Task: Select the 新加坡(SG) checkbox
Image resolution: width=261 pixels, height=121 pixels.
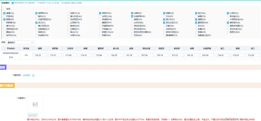Action: coord(228,16)
